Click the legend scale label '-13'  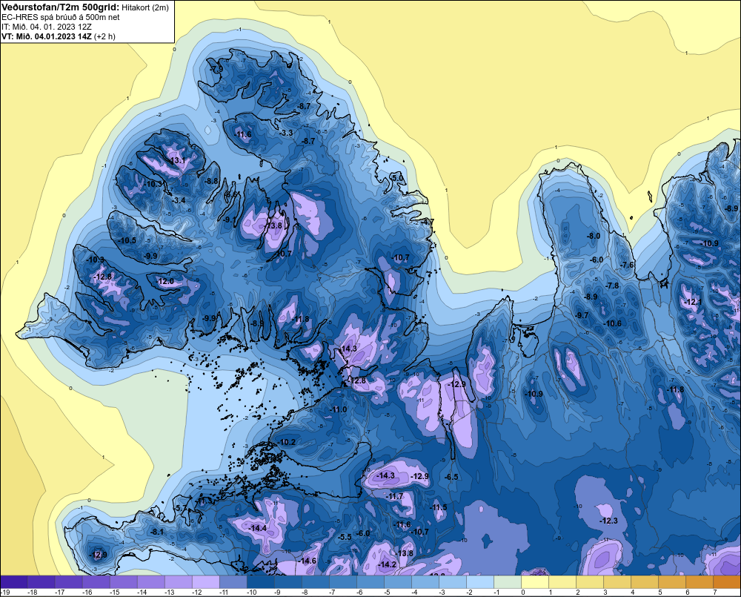tap(169, 593)
